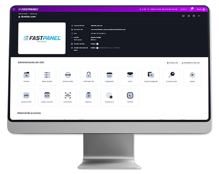Open the Certificados SSL card
The image size is (219, 174).
click(88, 77)
